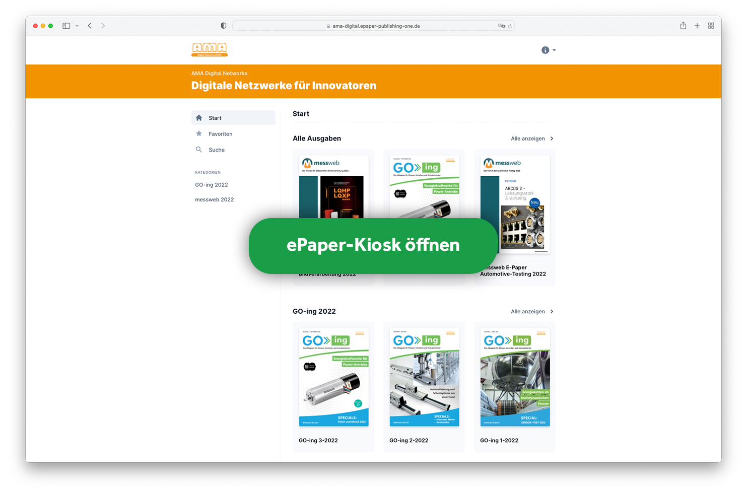The width and height of the screenshot is (747, 492).
Task: Click the Alle Ausgaben heading
Action: coord(317,138)
